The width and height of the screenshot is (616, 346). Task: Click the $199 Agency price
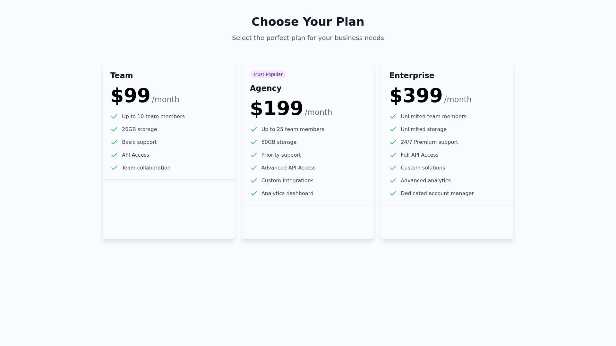point(277,108)
